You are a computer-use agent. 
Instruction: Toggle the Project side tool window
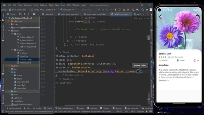pyautogui.click(x=3, y=17)
